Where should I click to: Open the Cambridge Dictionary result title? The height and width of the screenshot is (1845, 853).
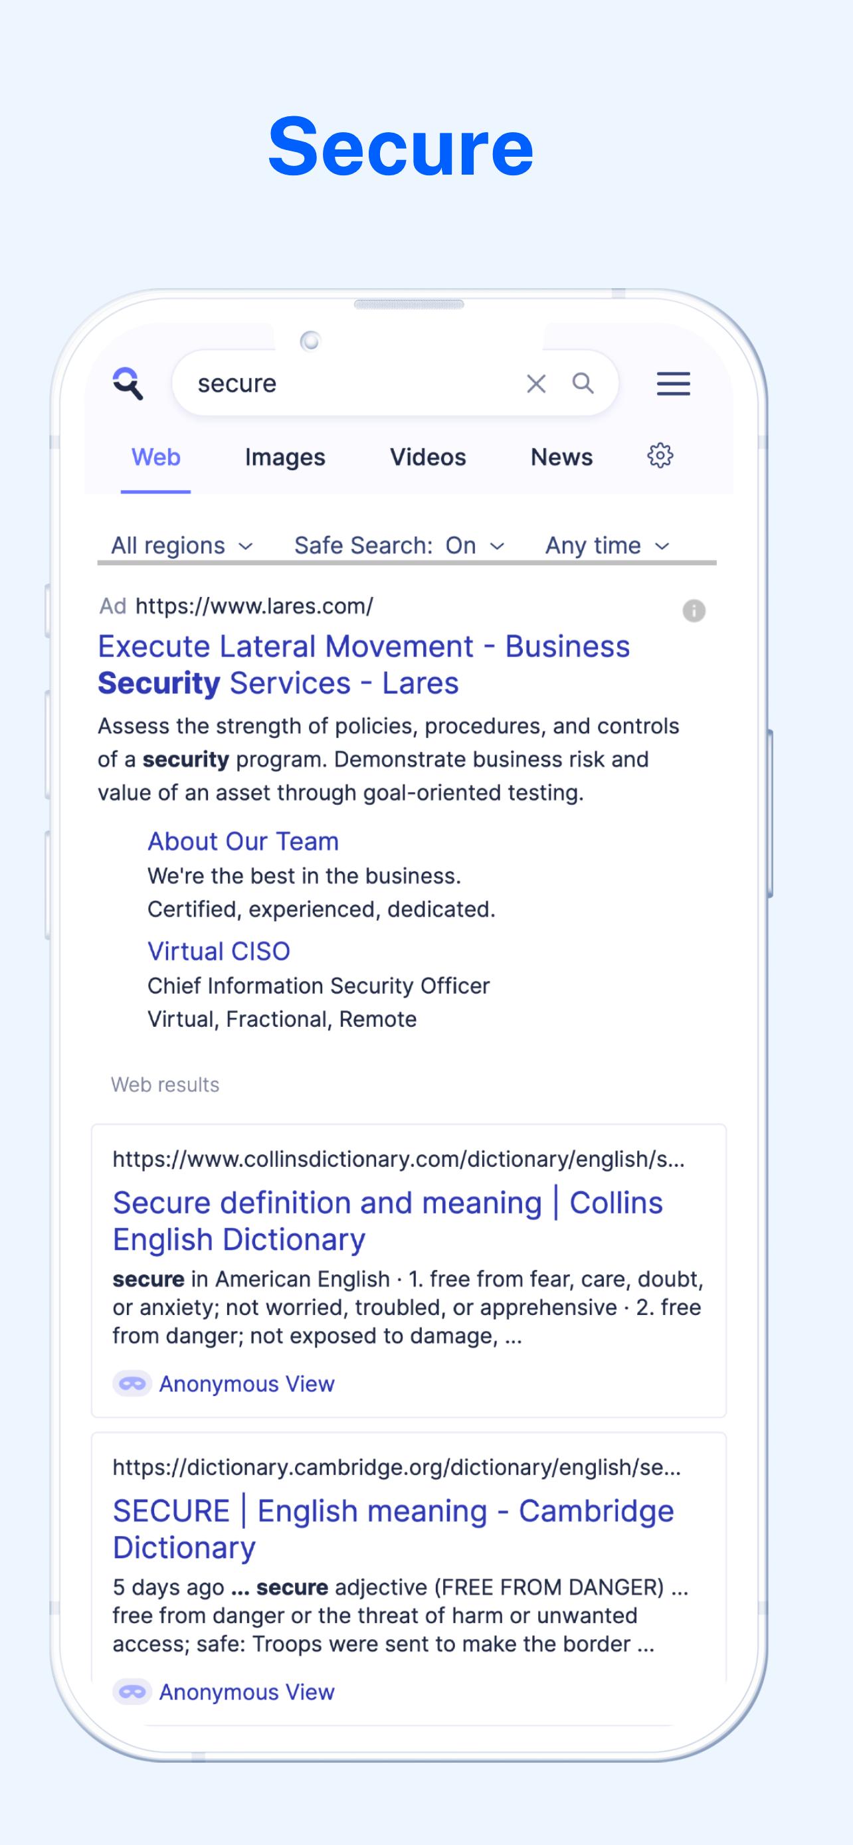(393, 1528)
